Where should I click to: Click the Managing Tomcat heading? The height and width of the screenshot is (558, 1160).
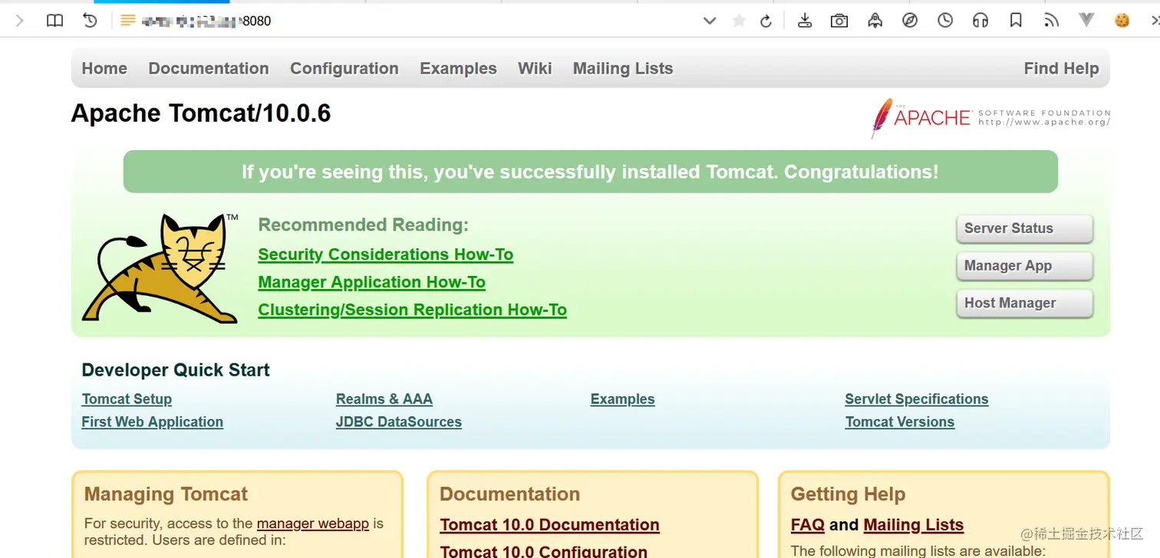click(166, 494)
